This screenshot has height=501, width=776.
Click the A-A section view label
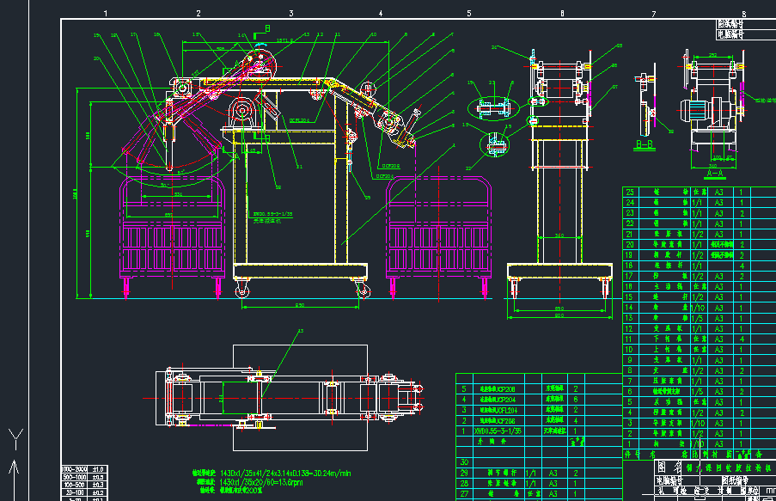click(x=715, y=174)
